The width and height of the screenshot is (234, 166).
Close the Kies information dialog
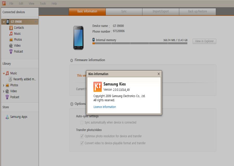(159, 74)
